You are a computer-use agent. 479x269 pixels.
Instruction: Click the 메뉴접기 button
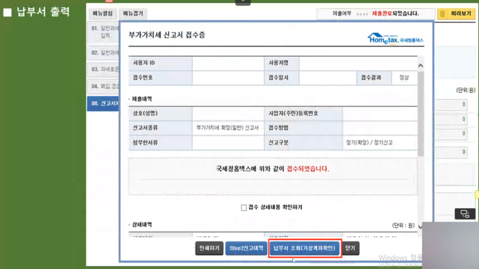click(x=133, y=13)
